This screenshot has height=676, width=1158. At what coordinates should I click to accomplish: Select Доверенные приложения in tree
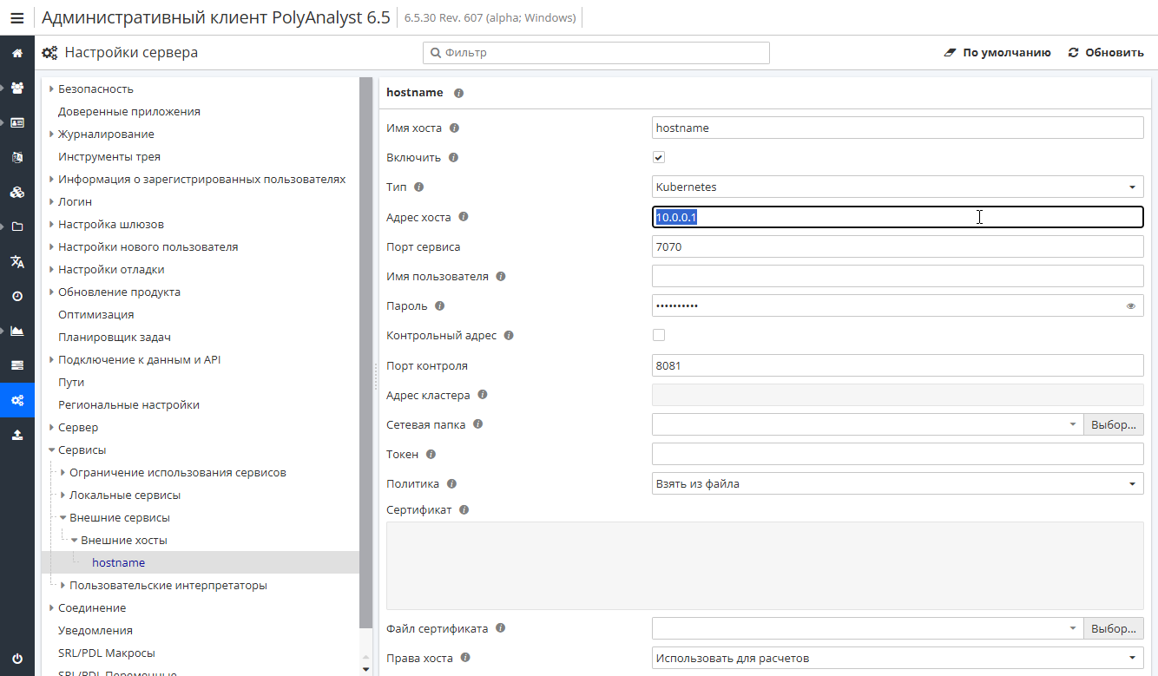(x=129, y=111)
